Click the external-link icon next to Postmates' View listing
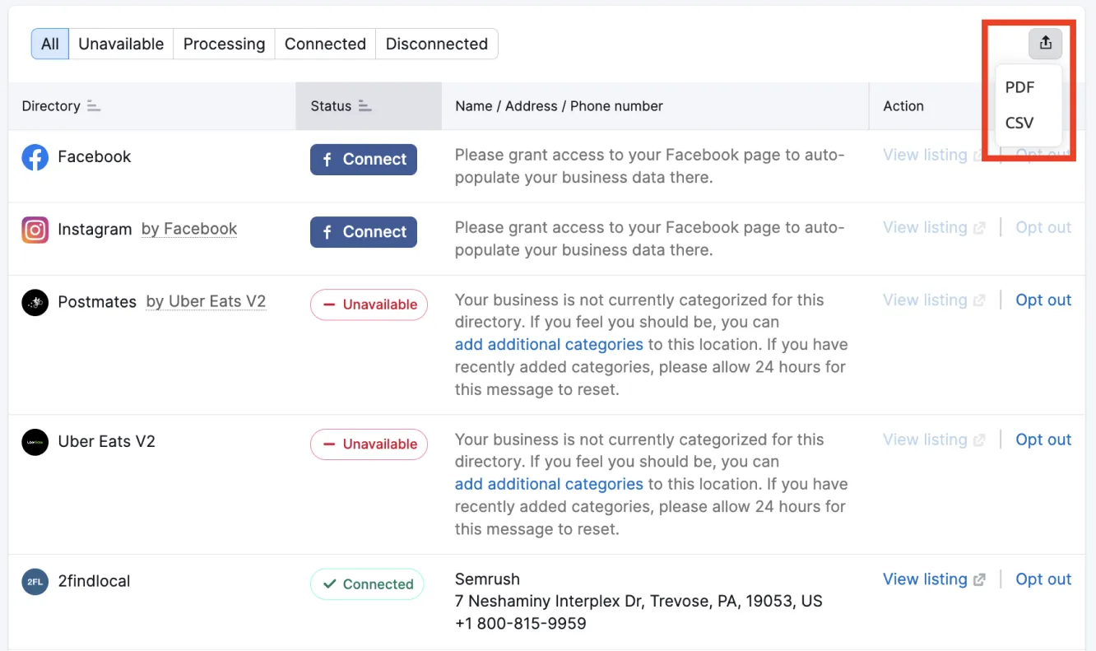Image resolution: width=1096 pixels, height=651 pixels. click(981, 300)
